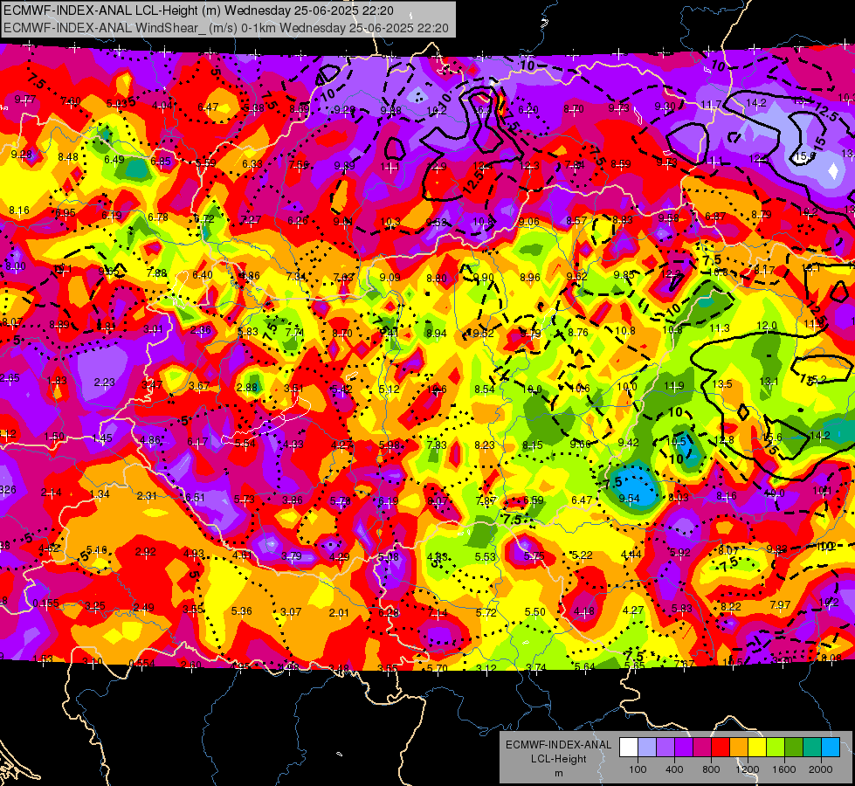Click the data value 5.16
Screen dimensions: 855x786
point(97,550)
